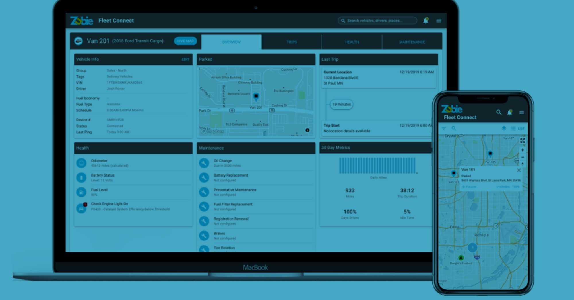The image size is (574, 300).
Task: Click the Van 201 vehicle avatar icon
Action: pyautogui.click(x=78, y=41)
